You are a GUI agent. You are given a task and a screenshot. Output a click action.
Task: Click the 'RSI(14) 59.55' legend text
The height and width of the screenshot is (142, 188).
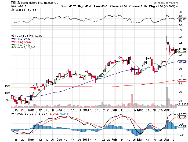point(26,10)
